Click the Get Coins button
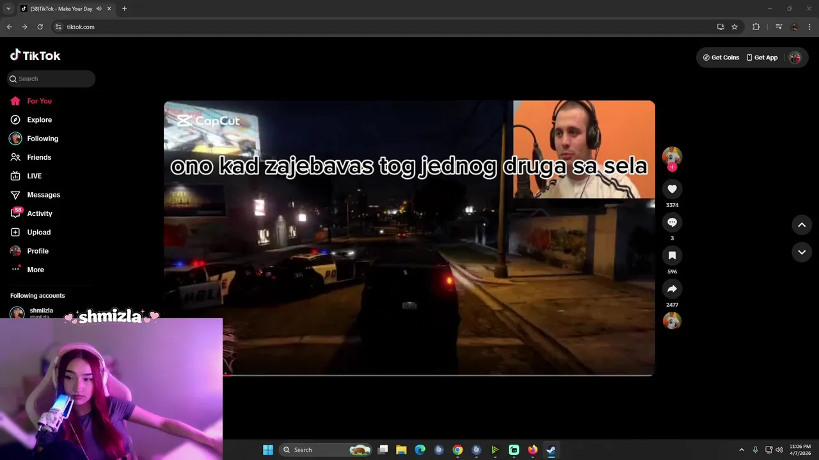The image size is (819, 460). pyautogui.click(x=721, y=57)
